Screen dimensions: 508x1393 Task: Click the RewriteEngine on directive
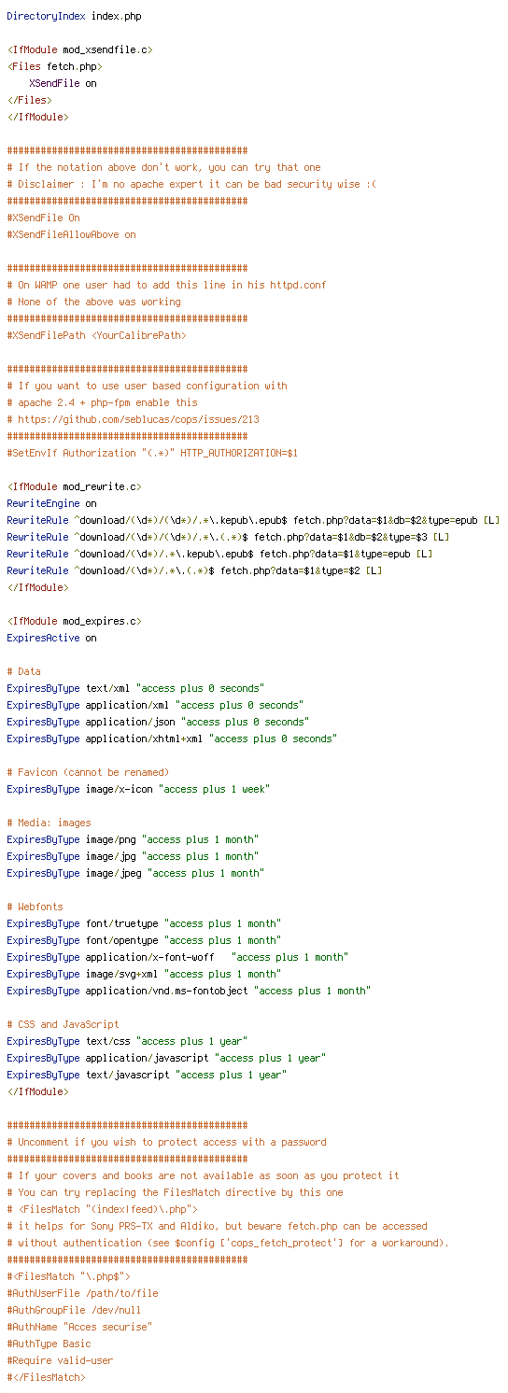coord(51,503)
